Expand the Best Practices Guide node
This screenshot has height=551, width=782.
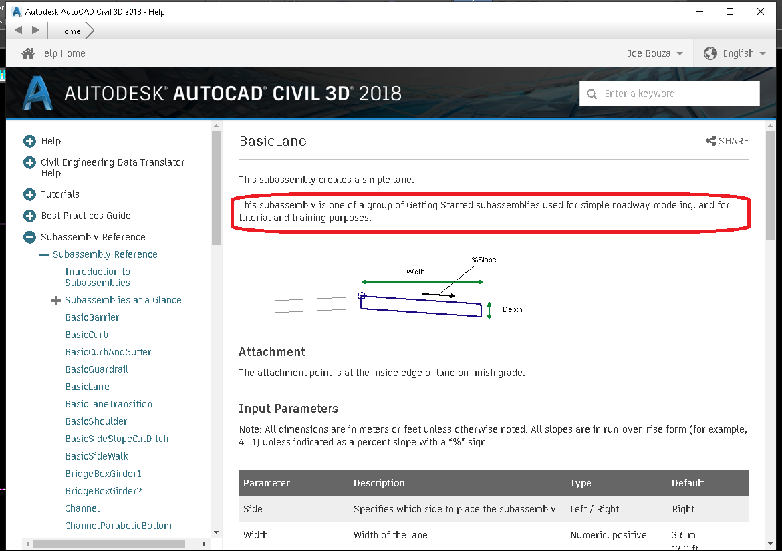pos(29,216)
